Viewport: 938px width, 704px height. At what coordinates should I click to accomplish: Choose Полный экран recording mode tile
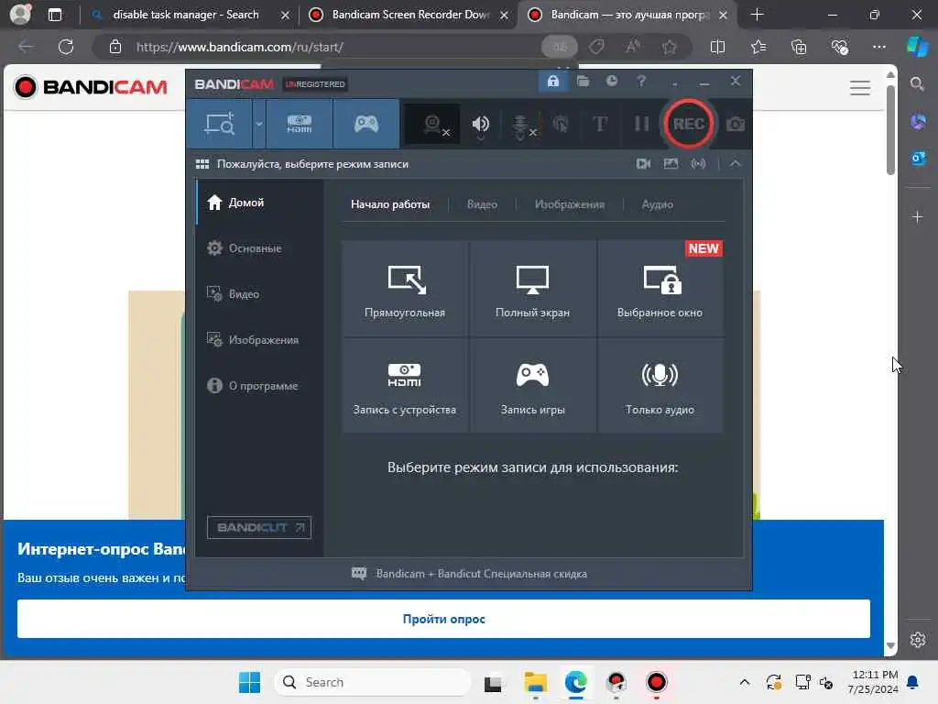[x=532, y=288]
